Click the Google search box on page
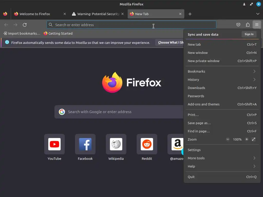 point(119,112)
